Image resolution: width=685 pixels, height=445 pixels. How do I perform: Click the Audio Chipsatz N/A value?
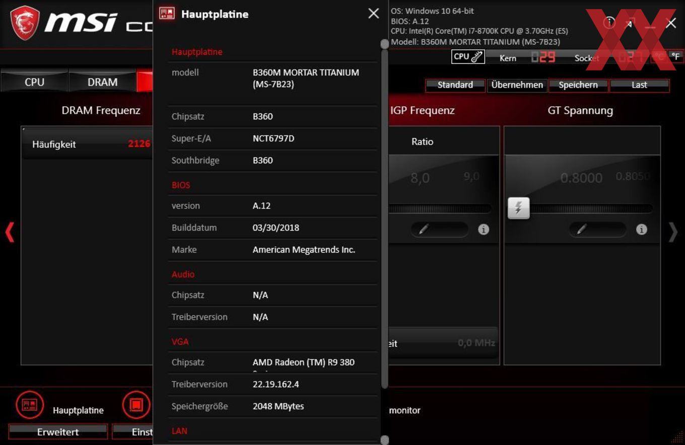point(260,295)
